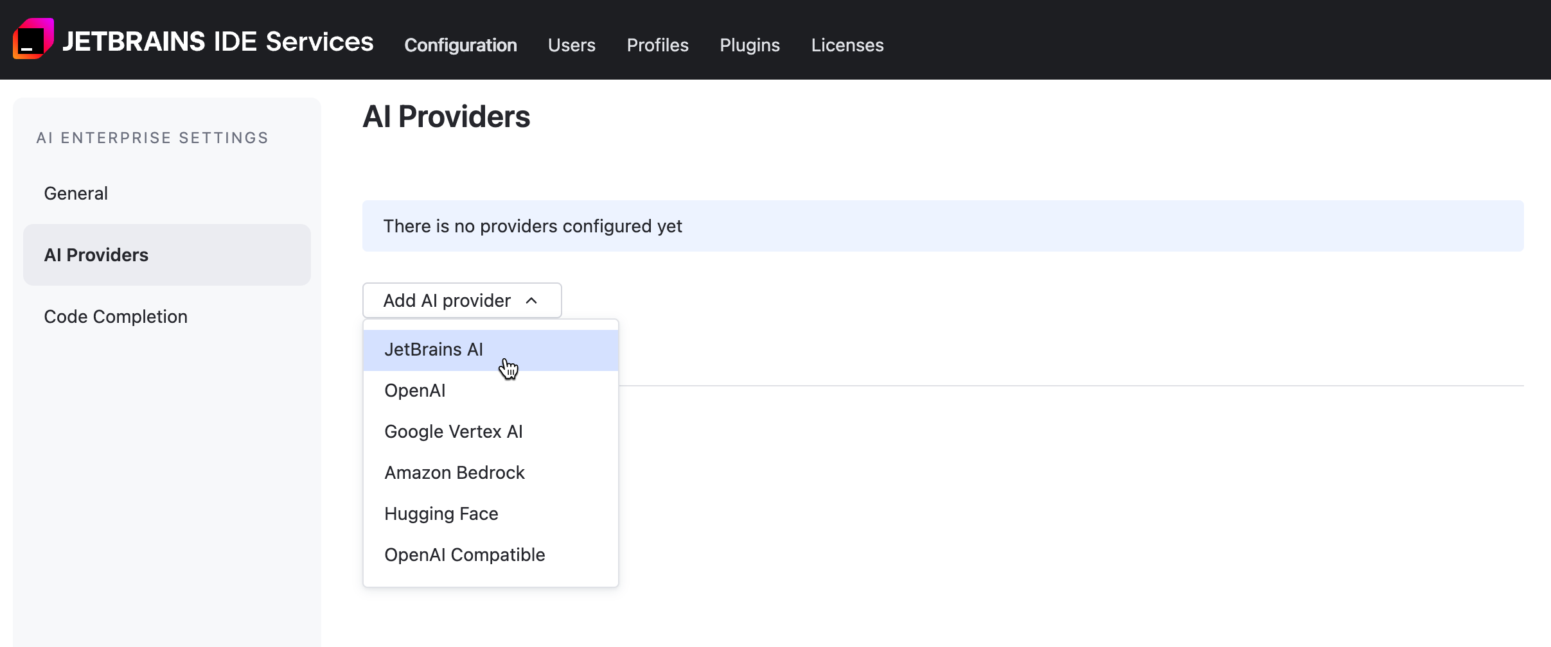This screenshot has height=647, width=1551.
Task: Open the Plugins page
Action: tap(749, 45)
